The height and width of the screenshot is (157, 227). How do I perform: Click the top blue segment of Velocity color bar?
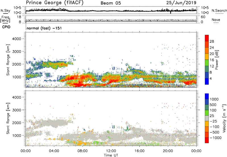[x=207, y=96]
